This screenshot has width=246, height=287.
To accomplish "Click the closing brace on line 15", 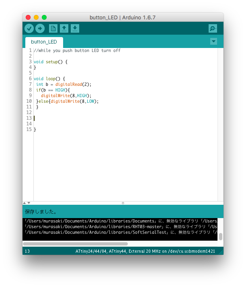I will pyautogui.click(x=35, y=129).
